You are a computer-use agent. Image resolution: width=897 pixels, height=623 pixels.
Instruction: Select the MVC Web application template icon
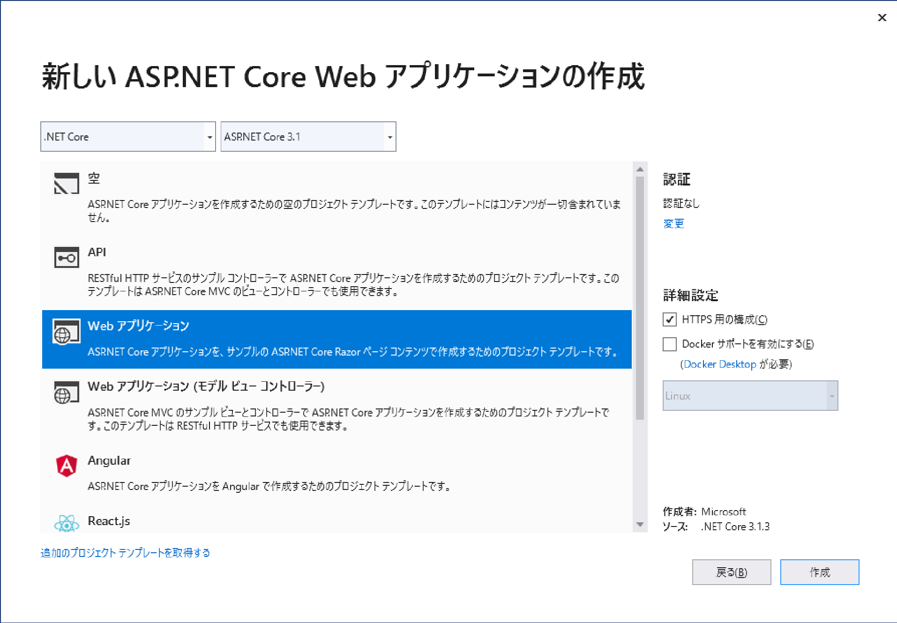click(66, 393)
